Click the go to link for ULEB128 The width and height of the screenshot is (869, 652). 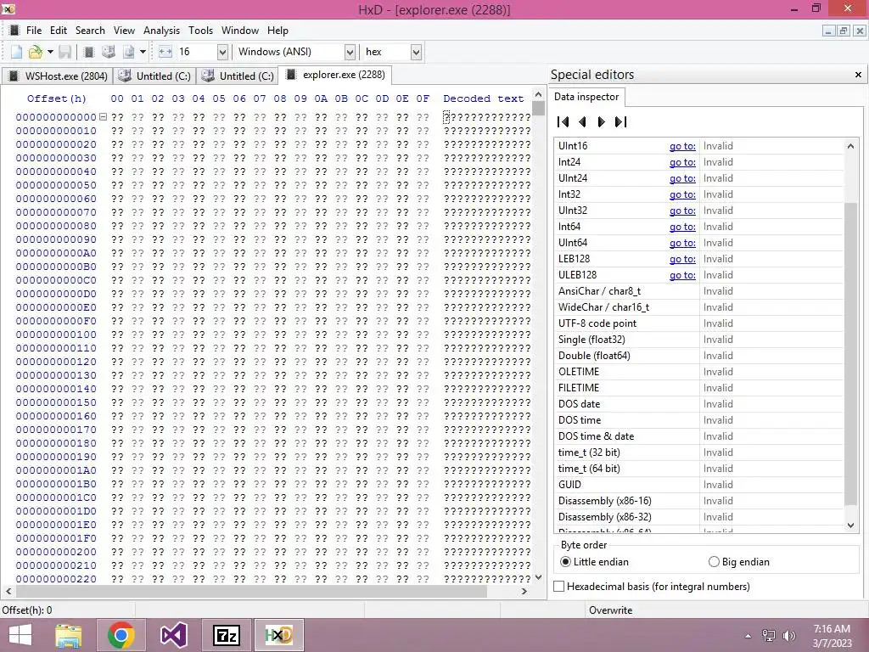(x=682, y=274)
